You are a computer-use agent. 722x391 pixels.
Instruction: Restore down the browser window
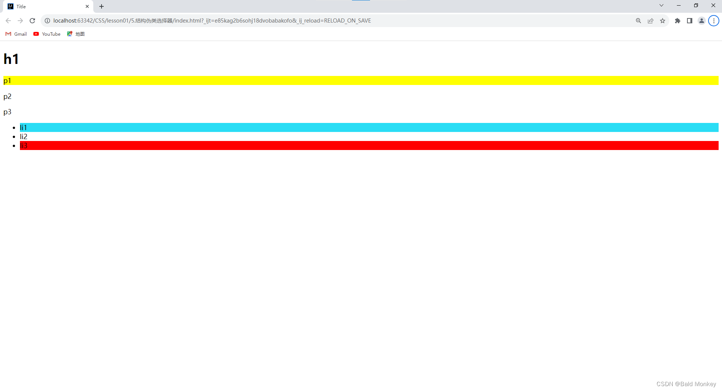pyautogui.click(x=696, y=5)
